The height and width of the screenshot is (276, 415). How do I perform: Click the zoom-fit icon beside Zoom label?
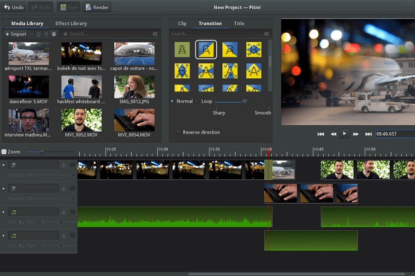point(4,152)
